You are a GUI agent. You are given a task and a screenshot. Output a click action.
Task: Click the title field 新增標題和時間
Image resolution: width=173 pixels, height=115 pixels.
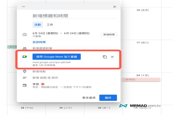pyautogui.click(x=75, y=16)
